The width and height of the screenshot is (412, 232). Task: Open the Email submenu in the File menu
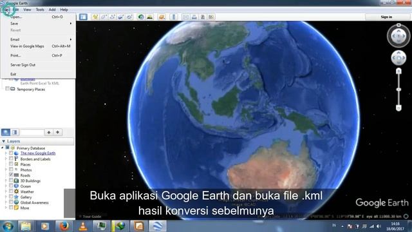coord(38,39)
